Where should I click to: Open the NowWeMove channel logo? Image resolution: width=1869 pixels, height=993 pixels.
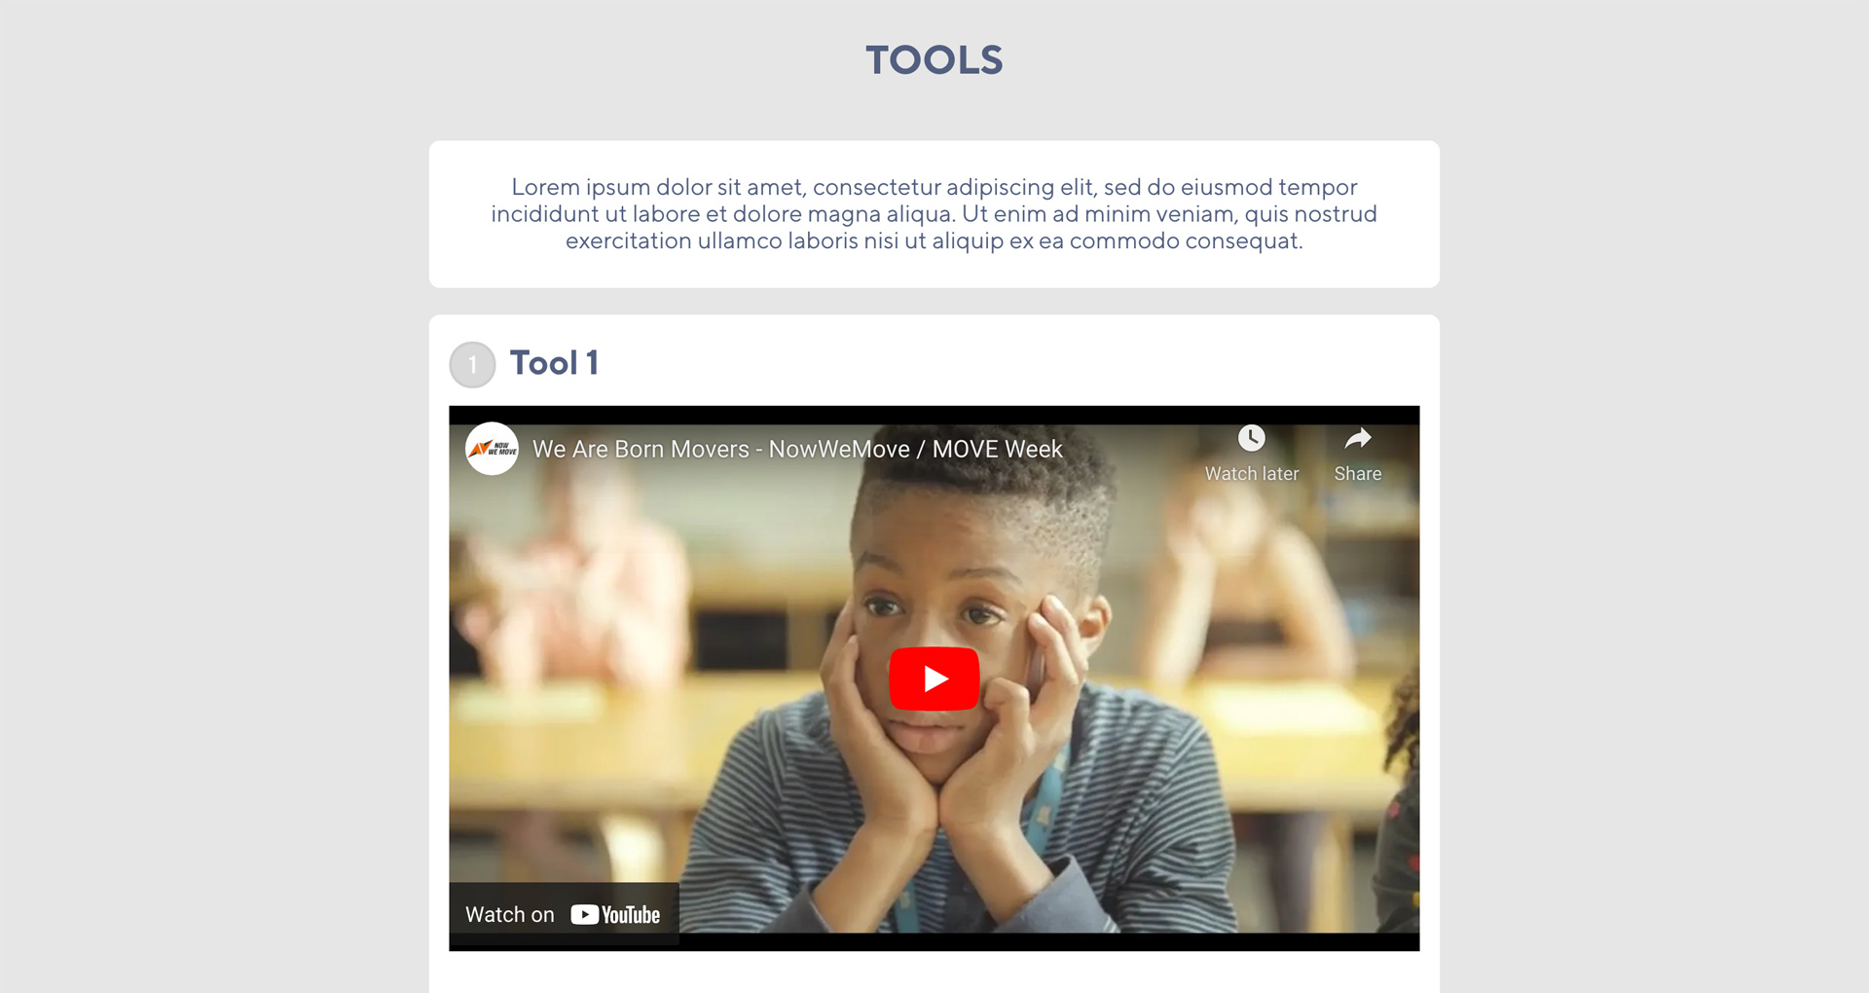(x=492, y=449)
